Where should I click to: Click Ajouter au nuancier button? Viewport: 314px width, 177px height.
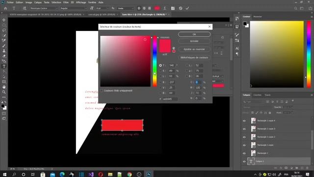[x=194, y=49]
